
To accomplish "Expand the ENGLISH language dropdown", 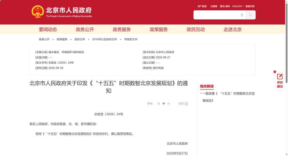I will [x=238, y=6].
